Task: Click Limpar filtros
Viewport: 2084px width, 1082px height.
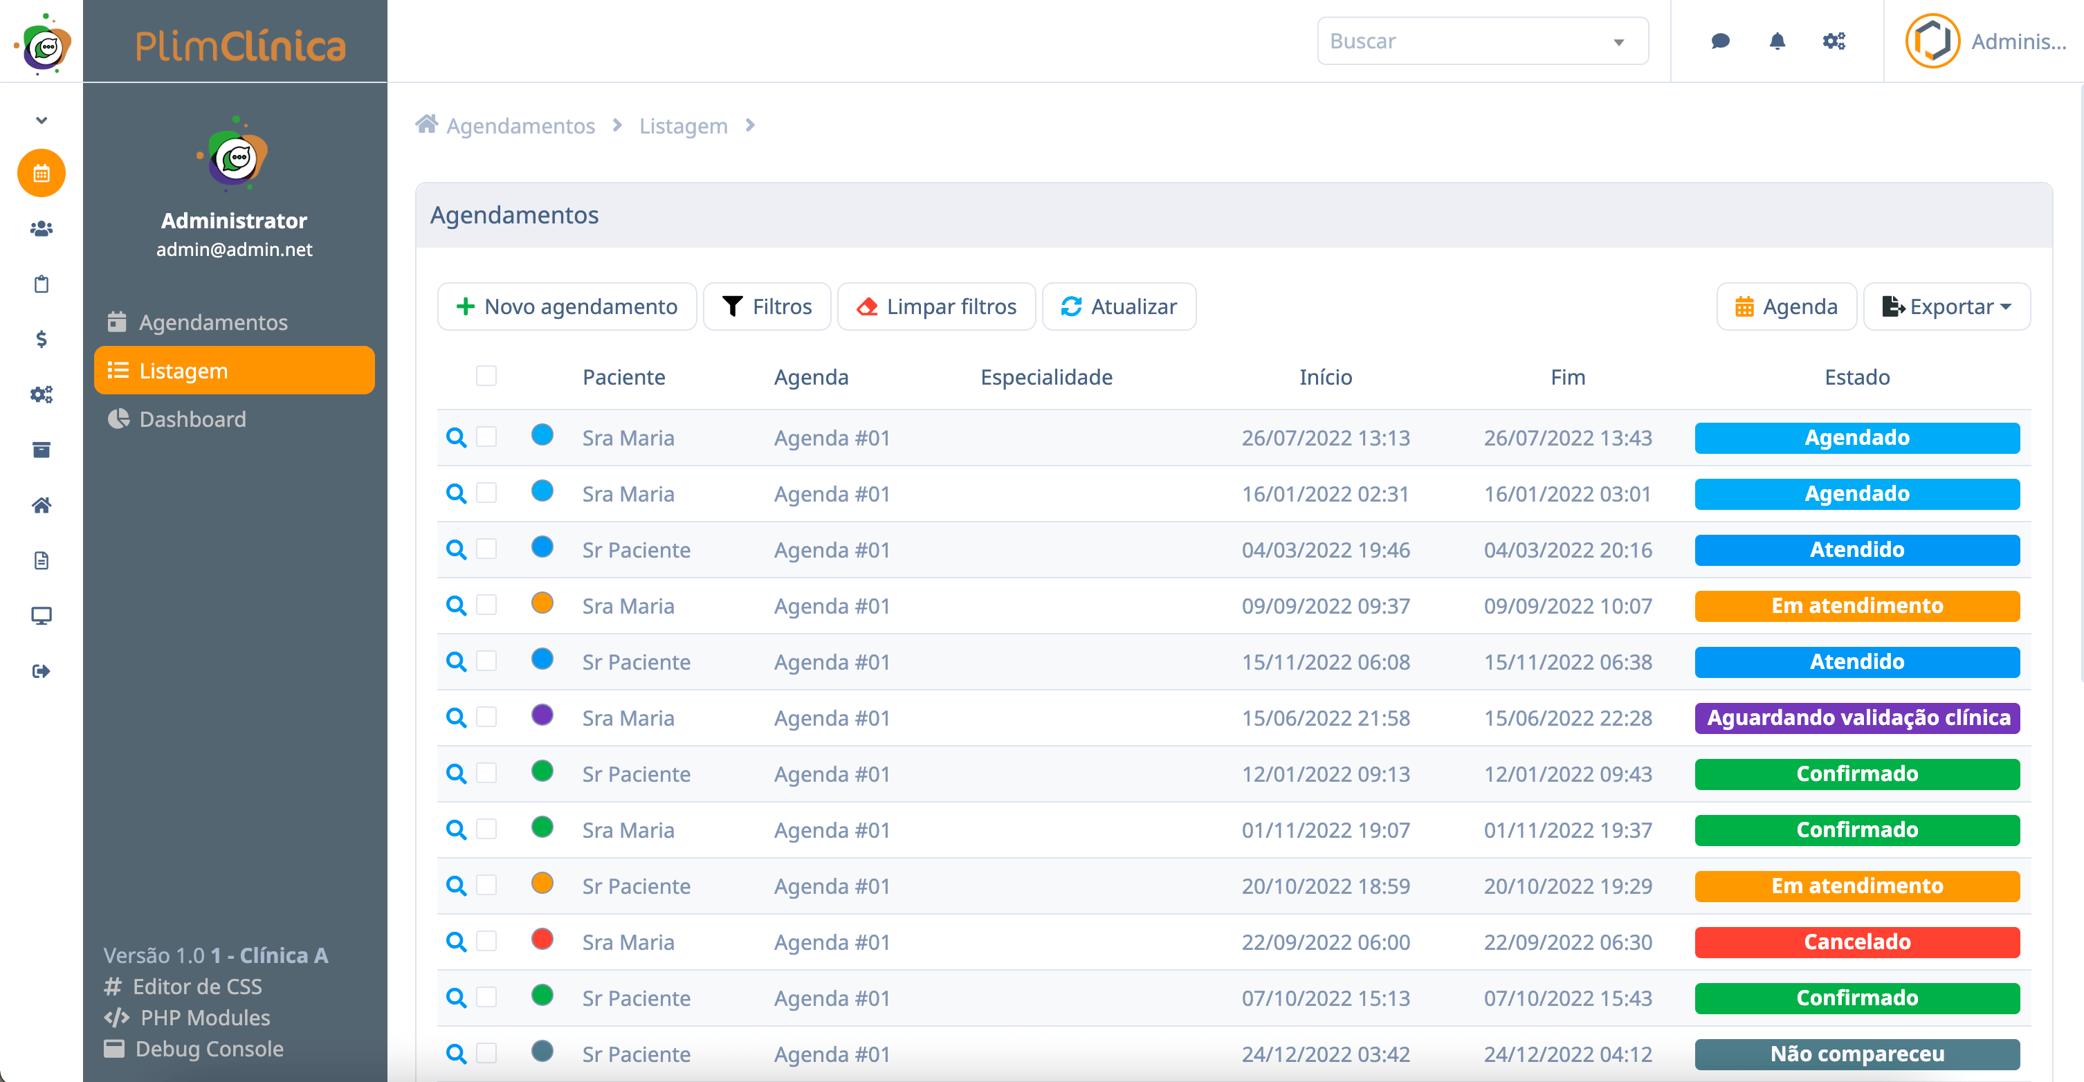Action: pyautogui.click(x=937, y=306)
